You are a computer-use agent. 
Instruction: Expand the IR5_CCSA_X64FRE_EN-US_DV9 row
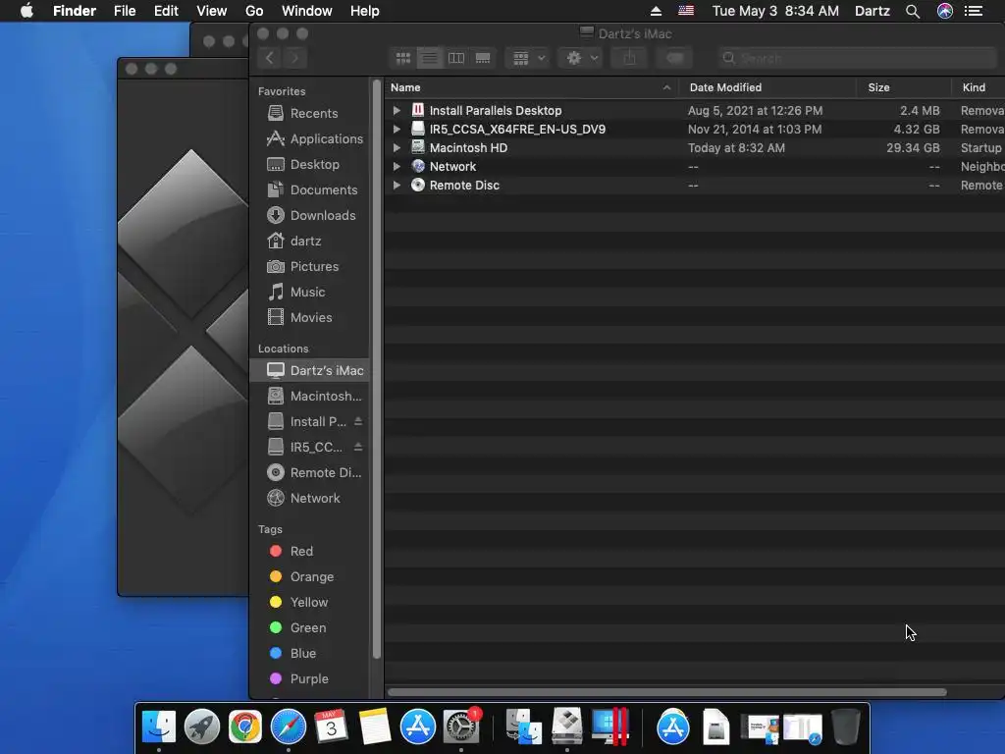[397, 129]
